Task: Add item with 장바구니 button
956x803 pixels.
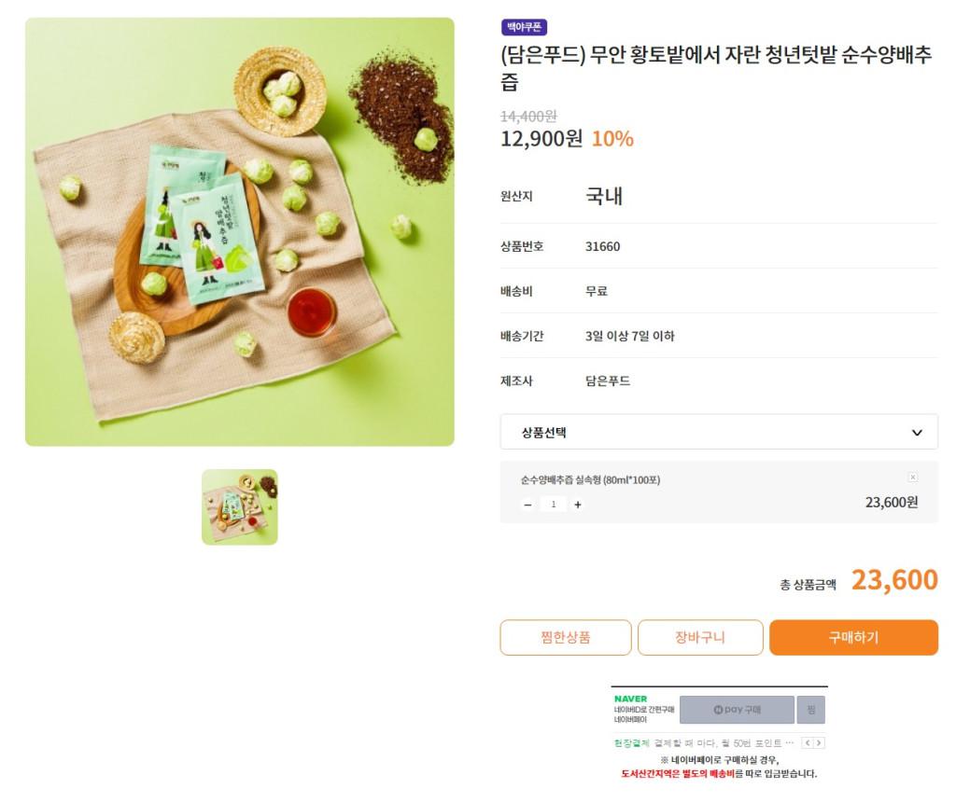Action: (700, 638)
